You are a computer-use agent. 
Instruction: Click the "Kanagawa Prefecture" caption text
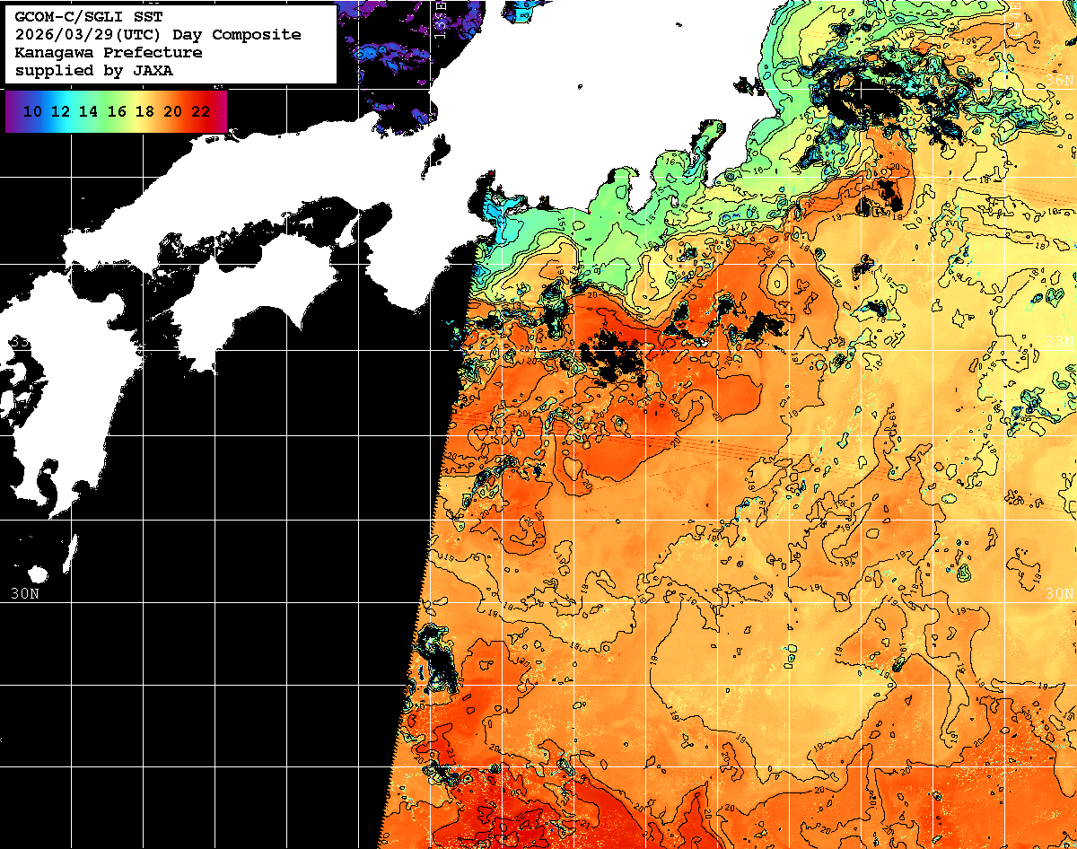pos(108,53)
